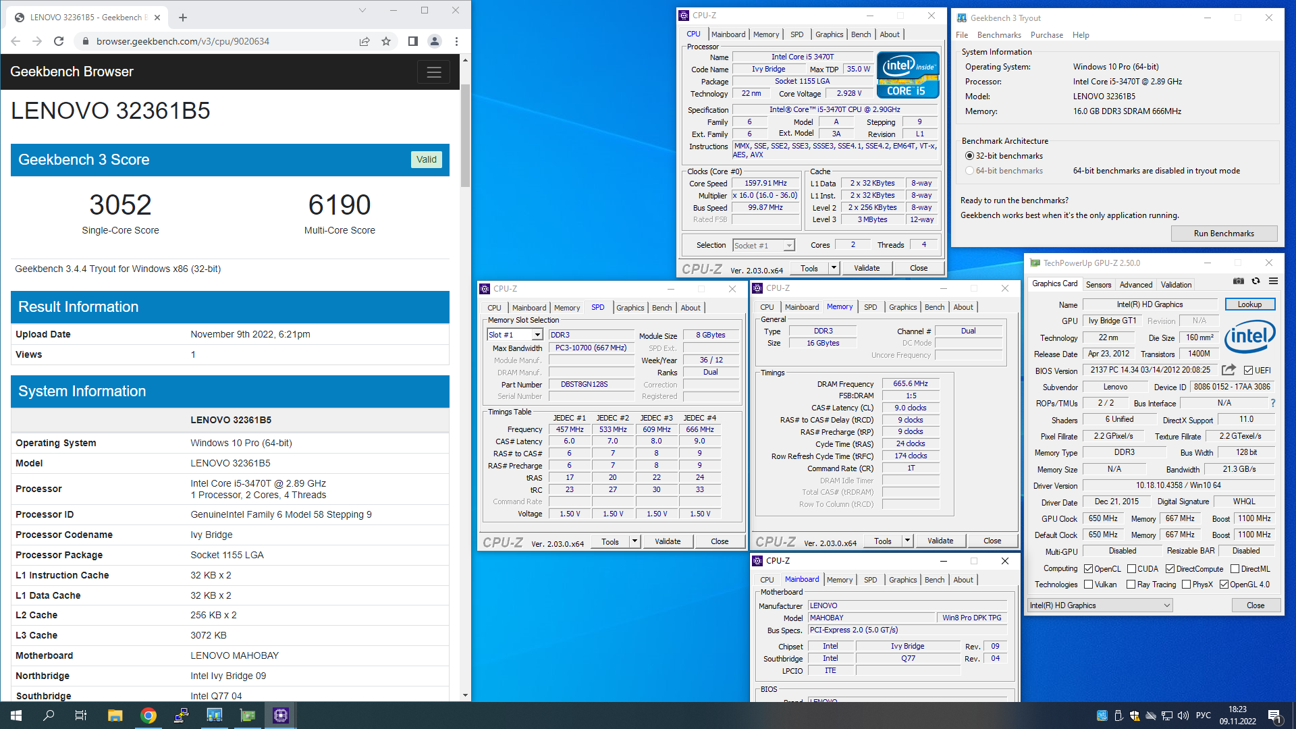Image resolution: width=1296 pixels, height=729 pixels.
Task: Go back in Chrome
Action: click(16, 41)
